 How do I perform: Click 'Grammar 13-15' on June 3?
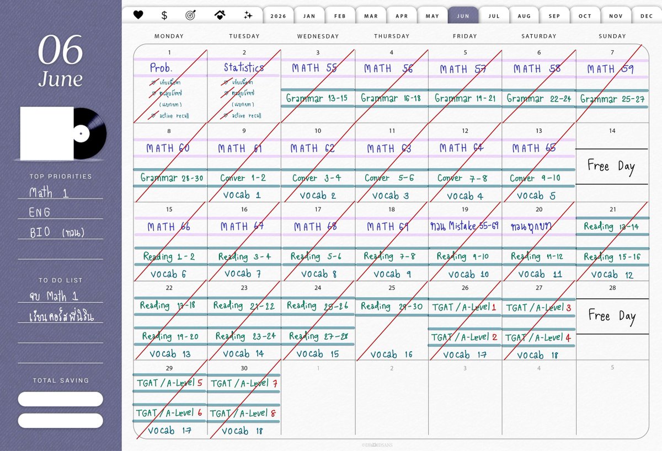tap(317, 99)
